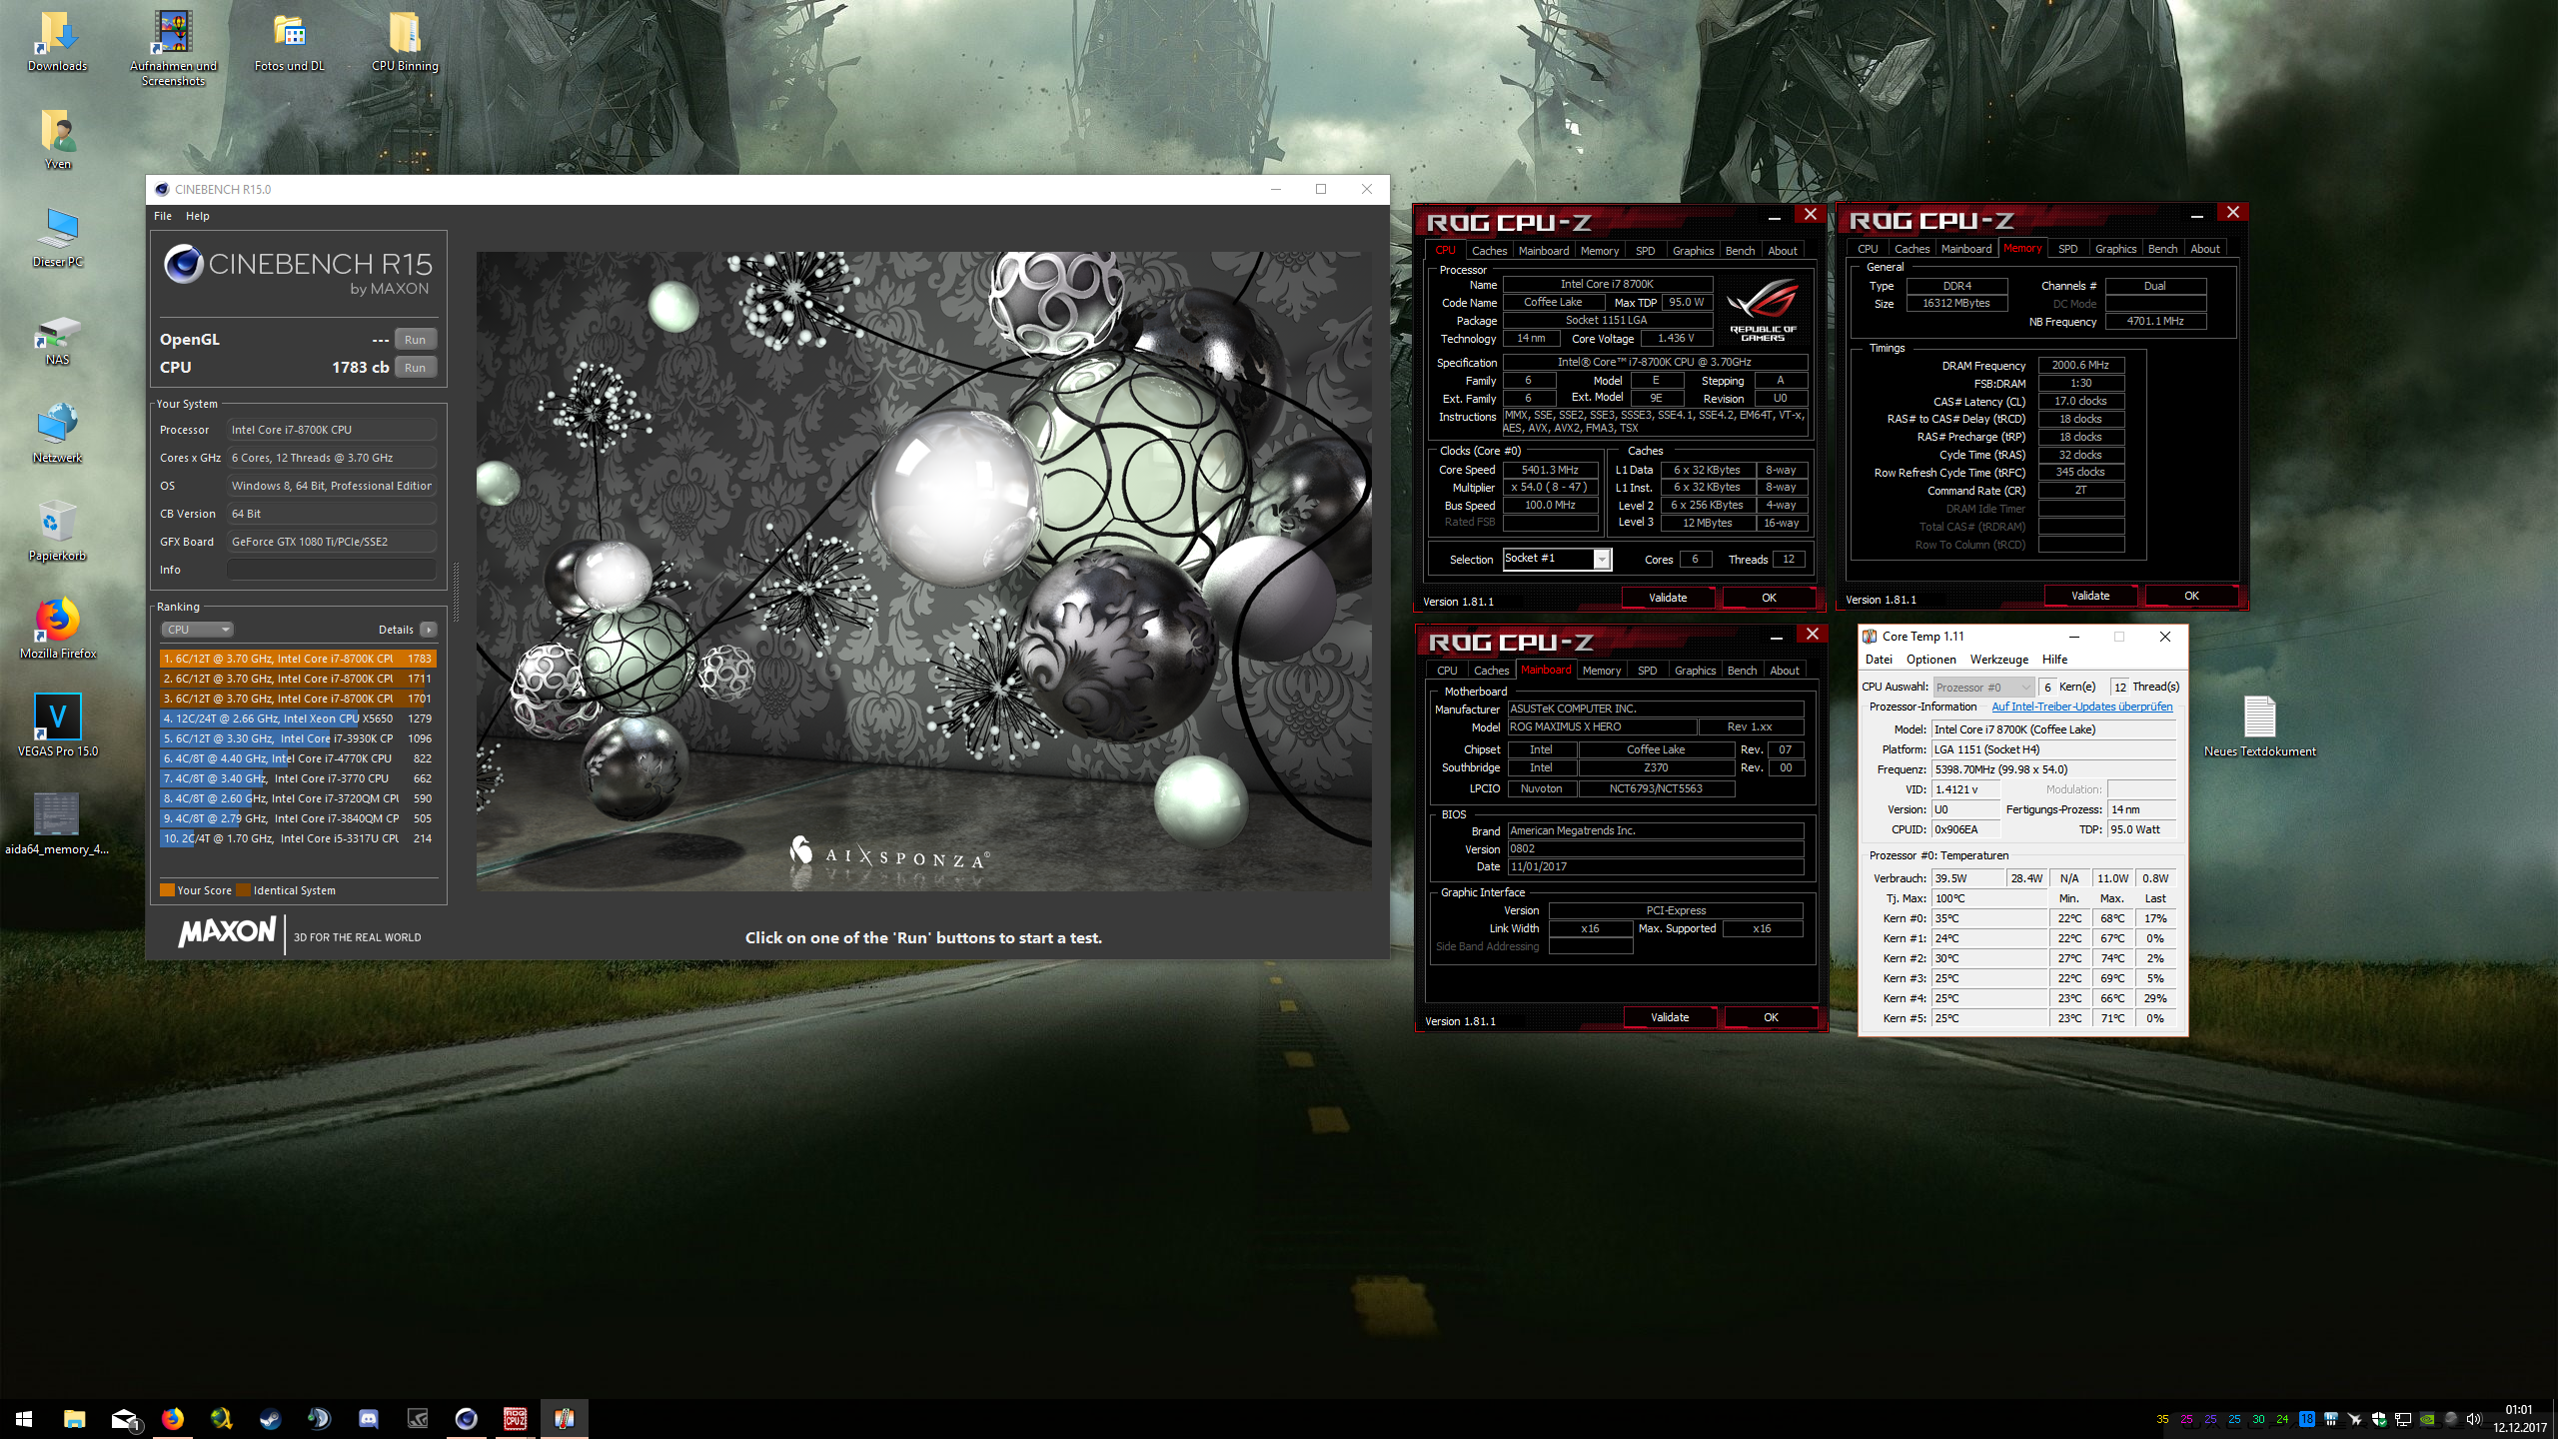Open Fotos und DL desktop folder
This screenshot has width=2558, height=1439.
pyautogui.click(x=290, y=42)
